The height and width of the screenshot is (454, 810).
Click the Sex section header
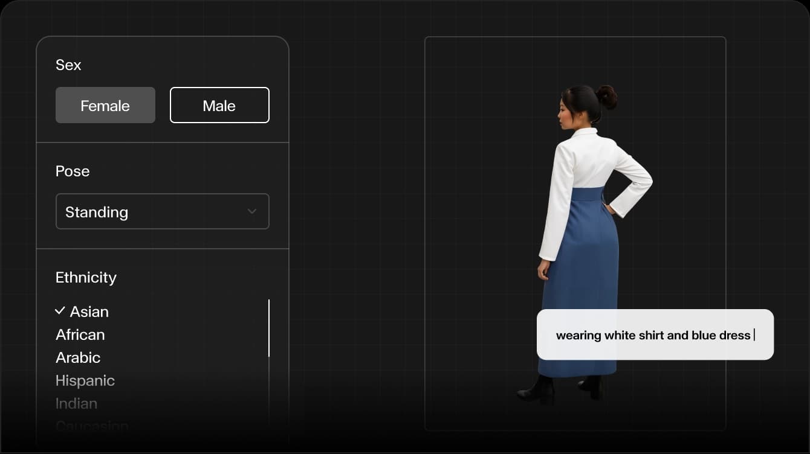68,65
